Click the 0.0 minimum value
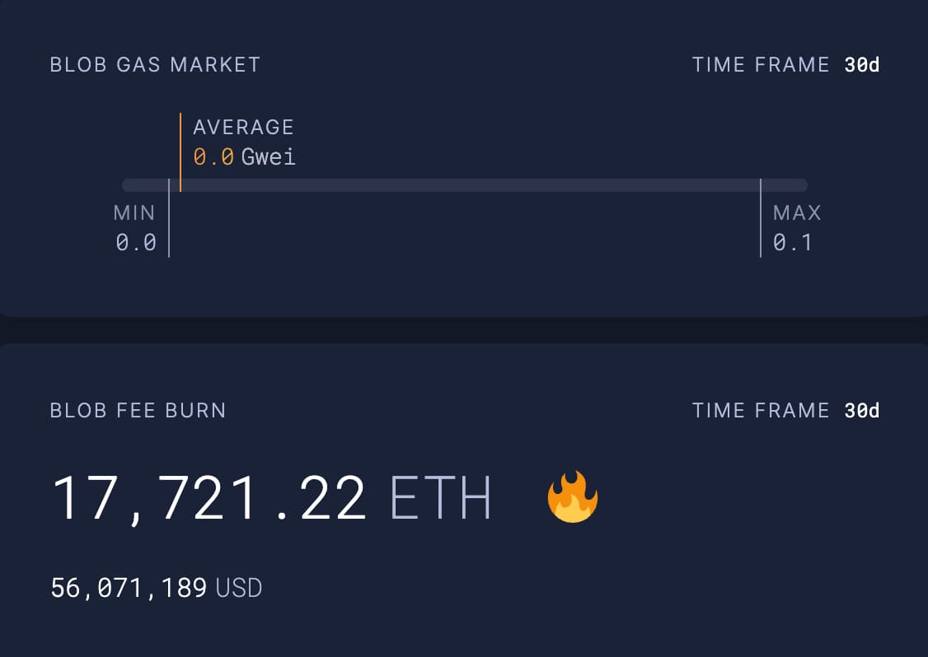 click(x=136, y=242)
